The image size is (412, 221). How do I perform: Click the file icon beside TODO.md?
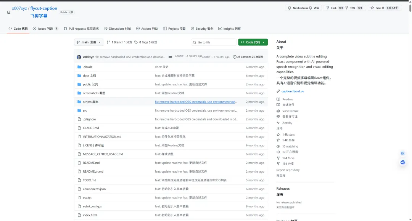tap(79, 180)
